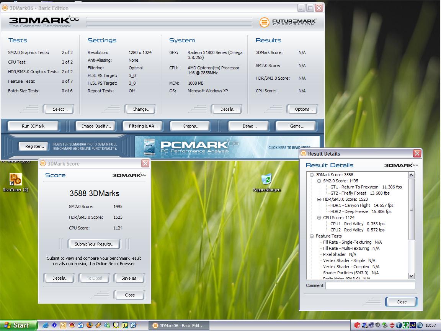Select Fill Rate - Single-Texturing row
This screenshot has height=331, width=441.
(x=352, y=243)
